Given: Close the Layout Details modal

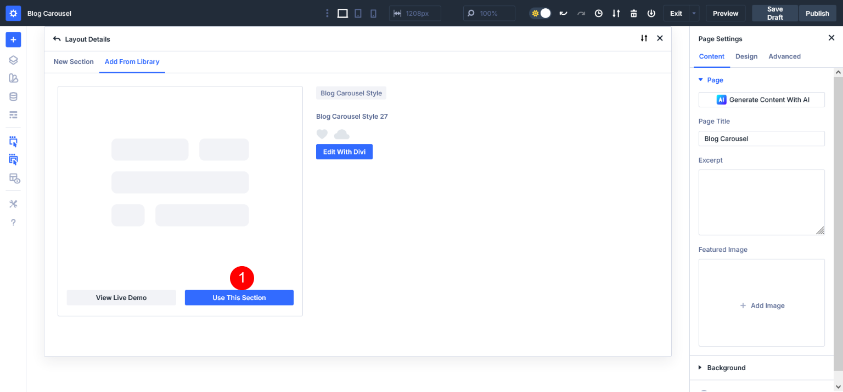Looking at the screenshot, I should coord(660,38).
